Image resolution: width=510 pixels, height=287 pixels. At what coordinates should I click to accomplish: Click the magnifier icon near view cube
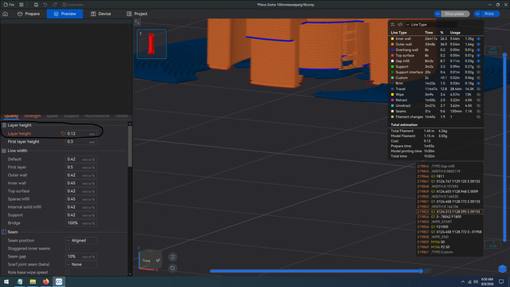tap(173, 268)
